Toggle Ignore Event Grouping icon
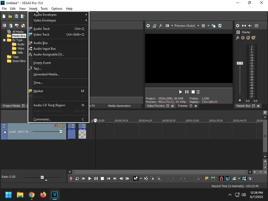 pos(250,178)
